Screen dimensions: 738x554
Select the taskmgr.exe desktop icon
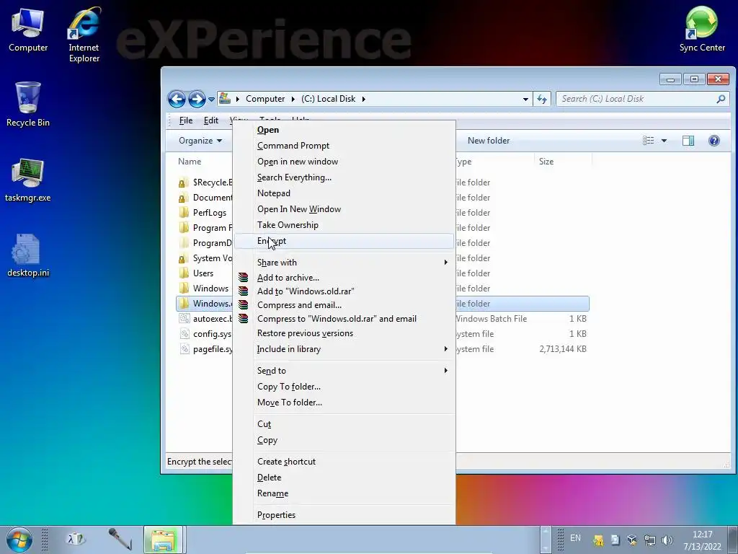(28, 180)
